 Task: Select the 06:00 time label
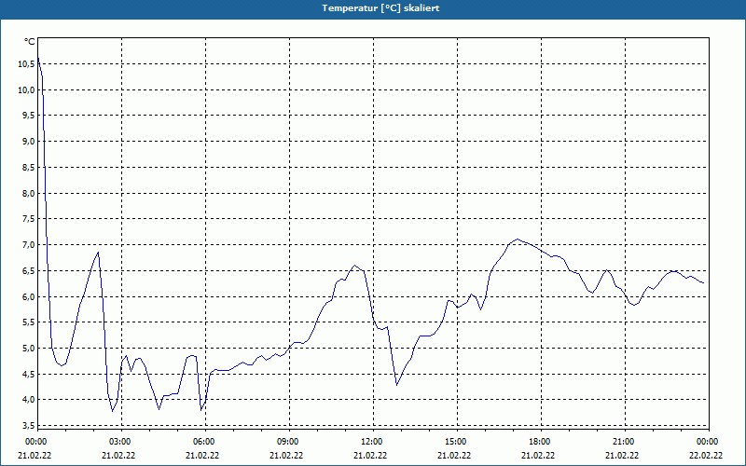coord(205,442)
